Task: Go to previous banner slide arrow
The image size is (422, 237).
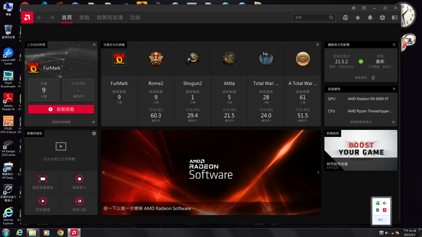Action: 104,173
